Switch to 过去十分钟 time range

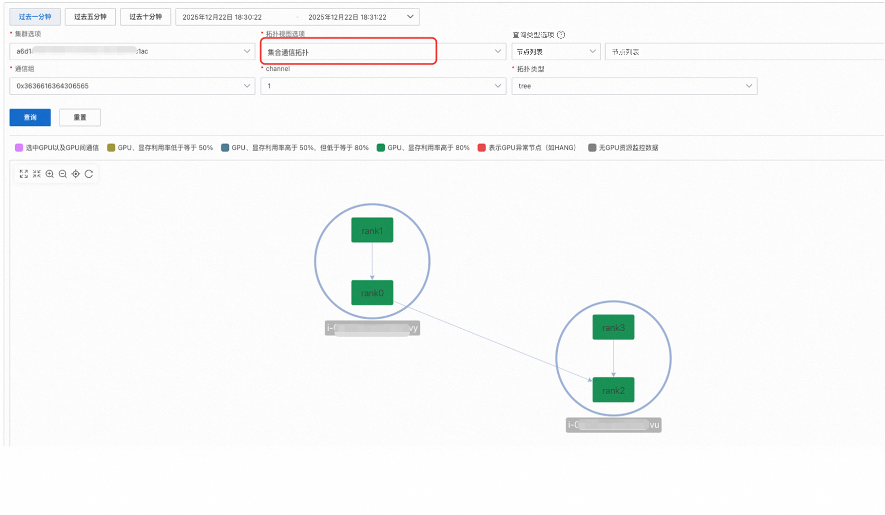click(145, 17)
